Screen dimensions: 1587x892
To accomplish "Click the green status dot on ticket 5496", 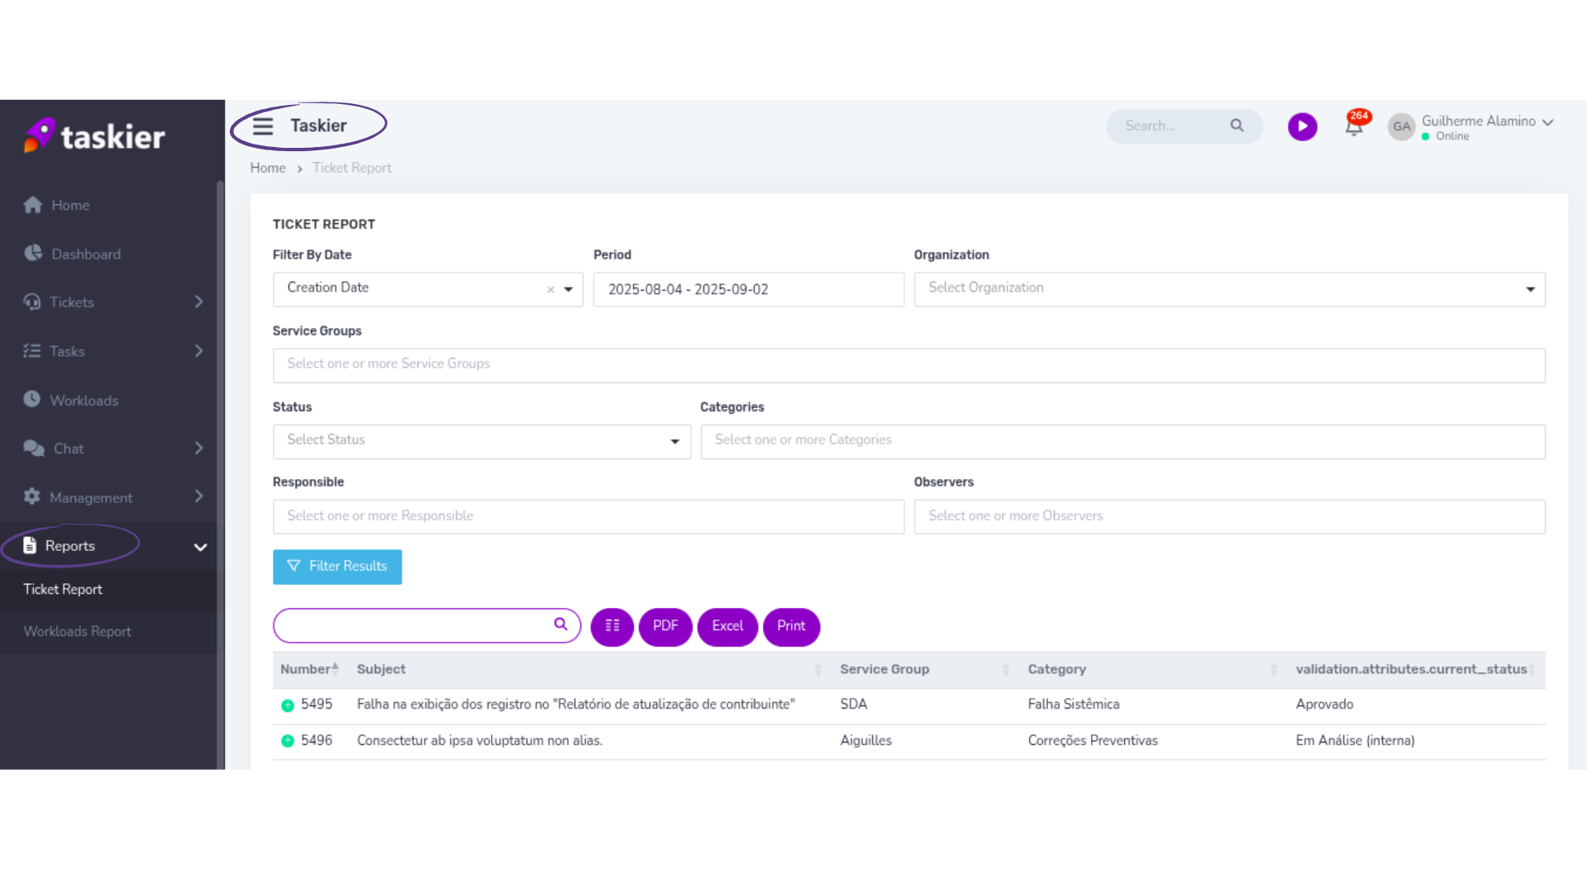I will [x=288, y=741].
